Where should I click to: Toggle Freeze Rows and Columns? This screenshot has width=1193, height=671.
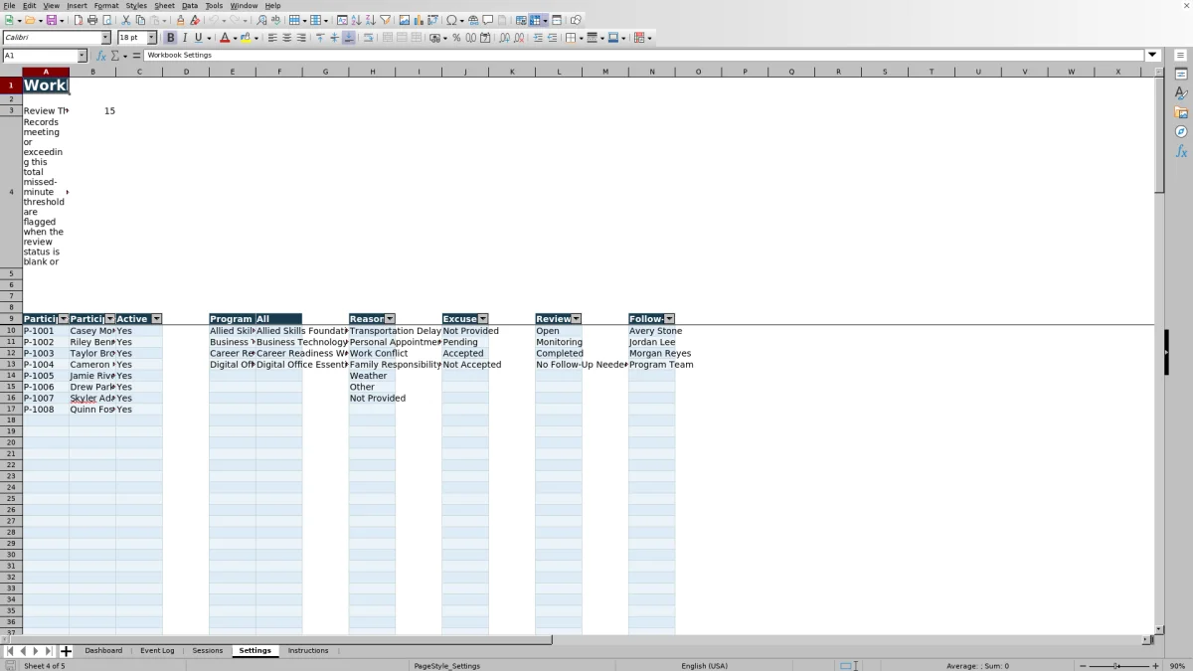(x=535, y=20)
